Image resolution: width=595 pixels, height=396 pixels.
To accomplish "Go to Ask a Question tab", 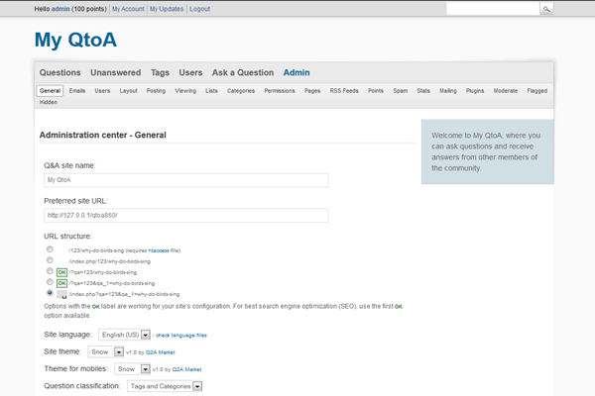I will pyautogui.click(x=242, y=72).
